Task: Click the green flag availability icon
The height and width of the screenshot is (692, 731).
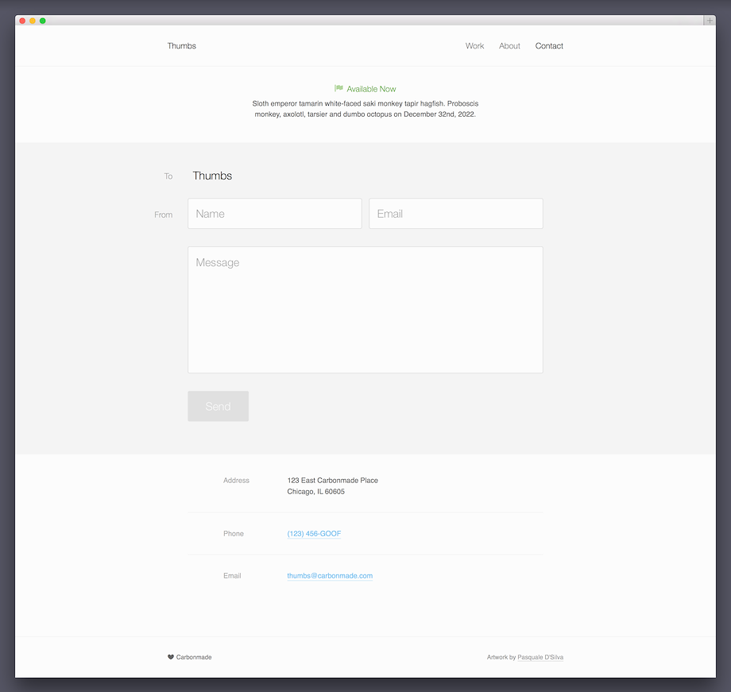Action: tap(338, 89)
